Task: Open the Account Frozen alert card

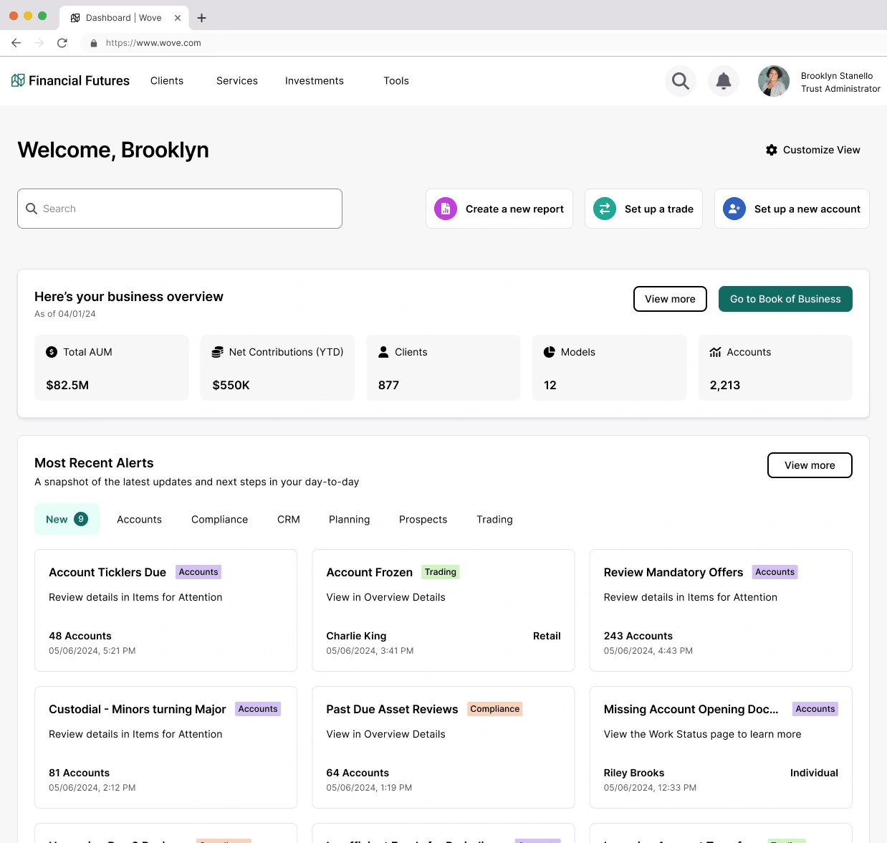Action: click(x=443, y=610)
